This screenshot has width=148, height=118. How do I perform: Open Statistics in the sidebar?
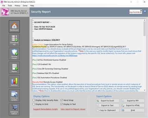14,82
